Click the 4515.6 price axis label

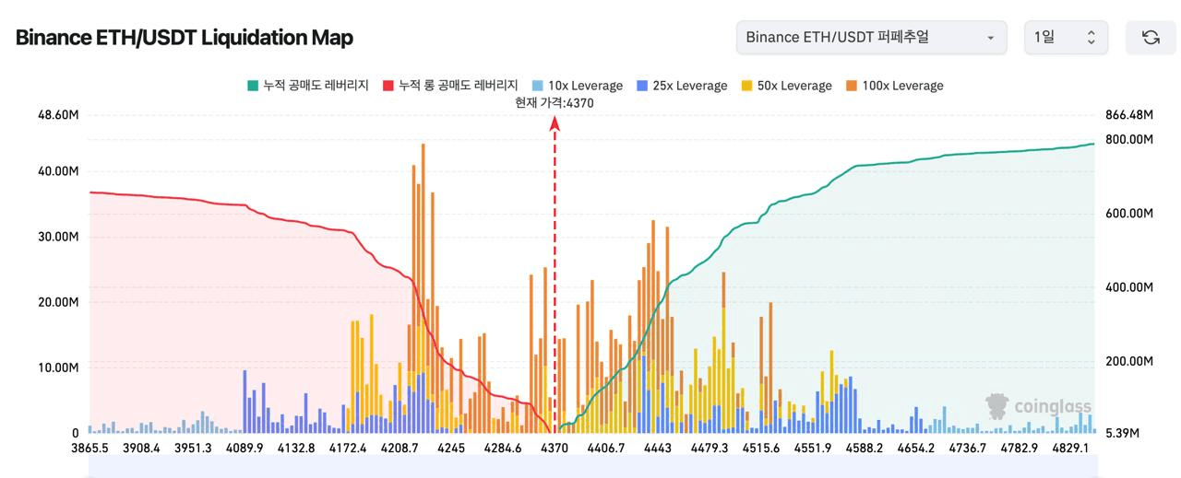pos(760,449)
